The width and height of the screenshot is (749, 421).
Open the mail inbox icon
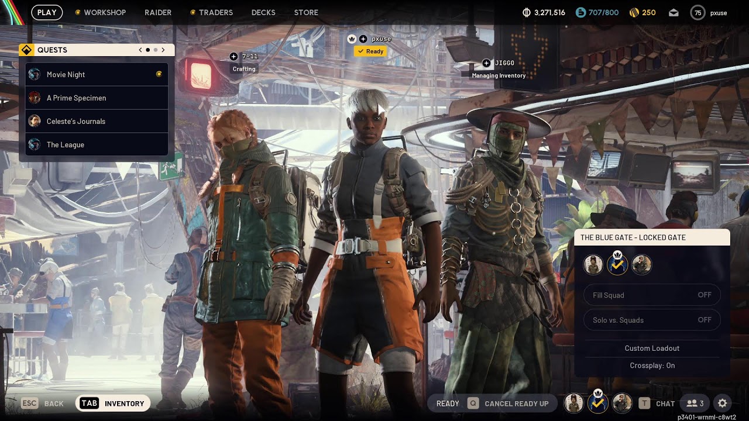674,12
